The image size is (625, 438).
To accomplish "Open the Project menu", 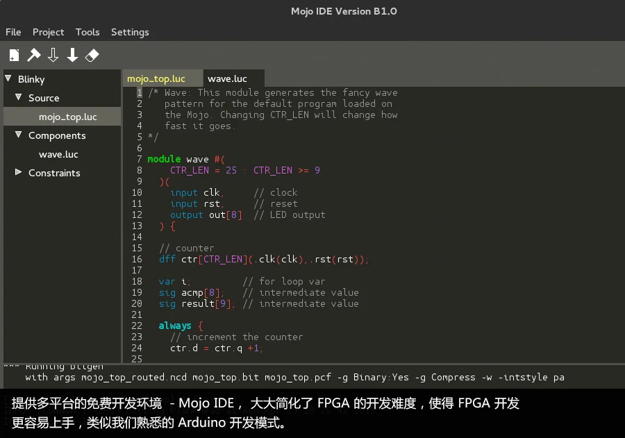I will pos(48,33).
